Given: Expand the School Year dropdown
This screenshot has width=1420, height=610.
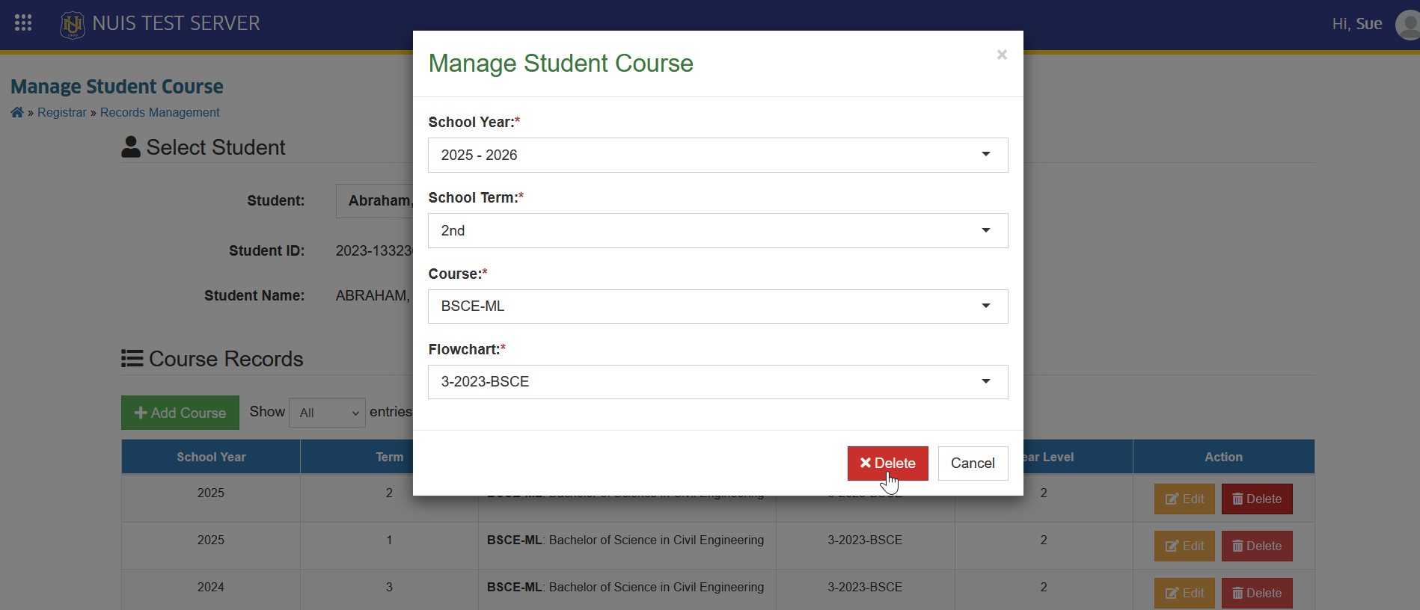Looking at the screenshot, I should tap(717, 155).
